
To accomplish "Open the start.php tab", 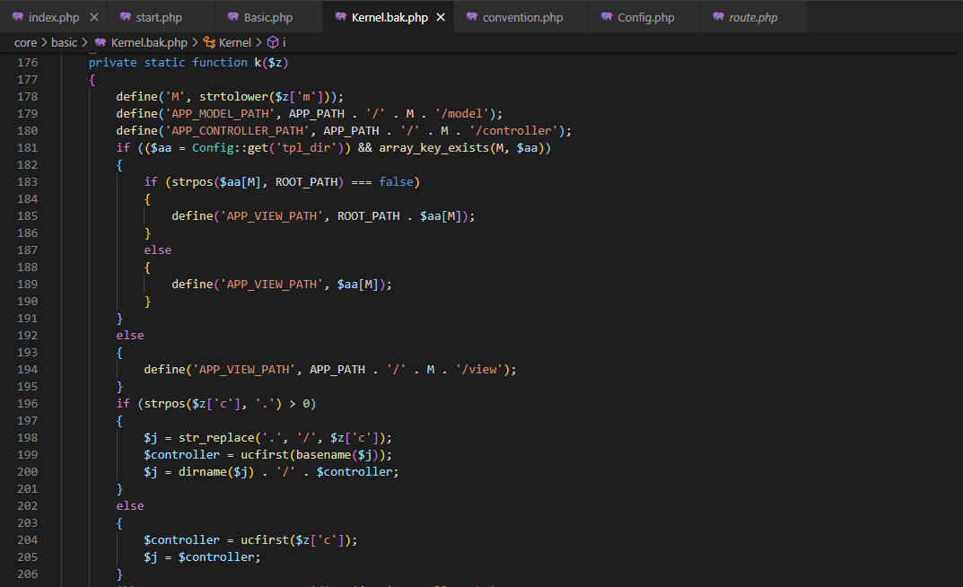I will 161,17.
